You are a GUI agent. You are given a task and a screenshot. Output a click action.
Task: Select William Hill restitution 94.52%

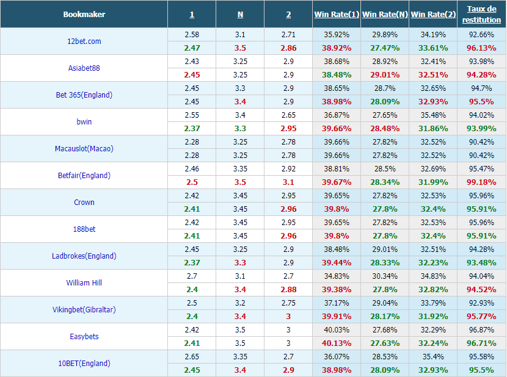pos(481,289)
